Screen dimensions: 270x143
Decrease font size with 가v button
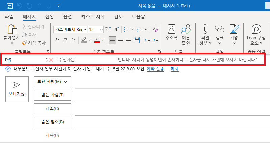click(x=116, y=29)
